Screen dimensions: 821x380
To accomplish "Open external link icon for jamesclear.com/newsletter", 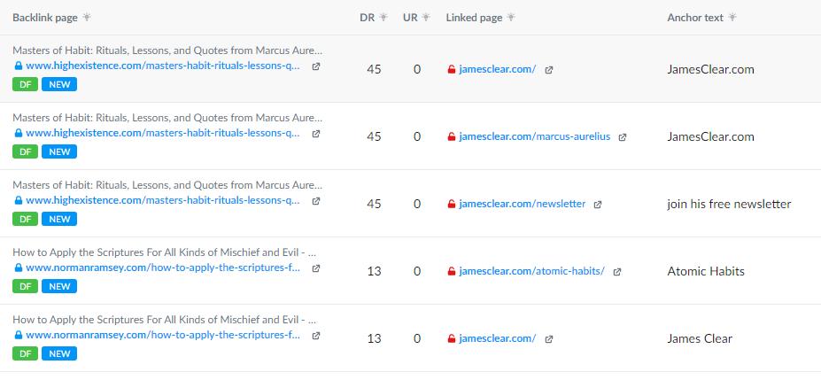I will [598, 205].
